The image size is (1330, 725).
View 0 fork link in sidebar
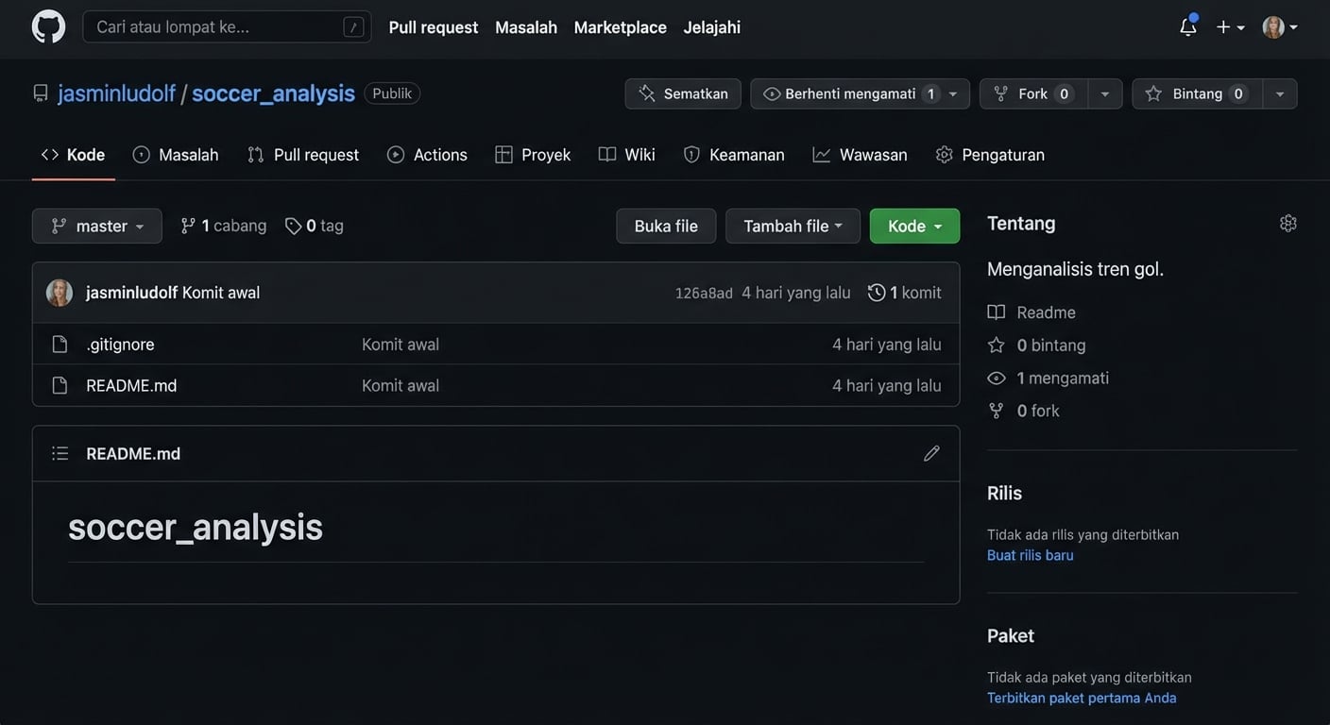coord(1023,411)
